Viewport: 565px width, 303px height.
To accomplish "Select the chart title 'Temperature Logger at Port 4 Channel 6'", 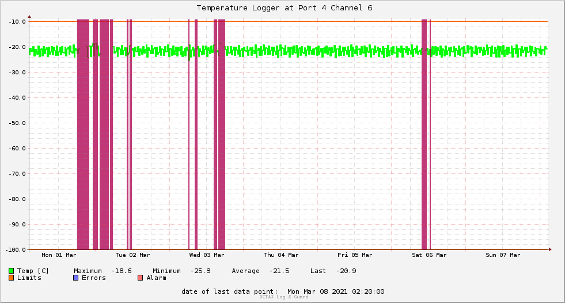I will pos(285,8).
